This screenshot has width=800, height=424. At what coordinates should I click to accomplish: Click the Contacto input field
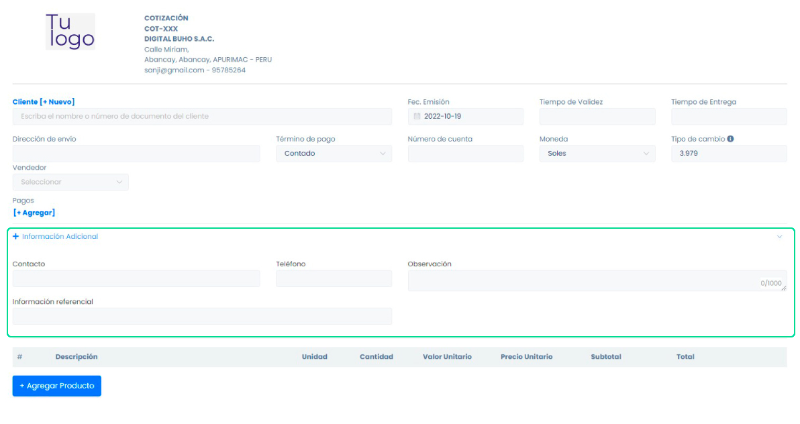click(x=136, y=279)
